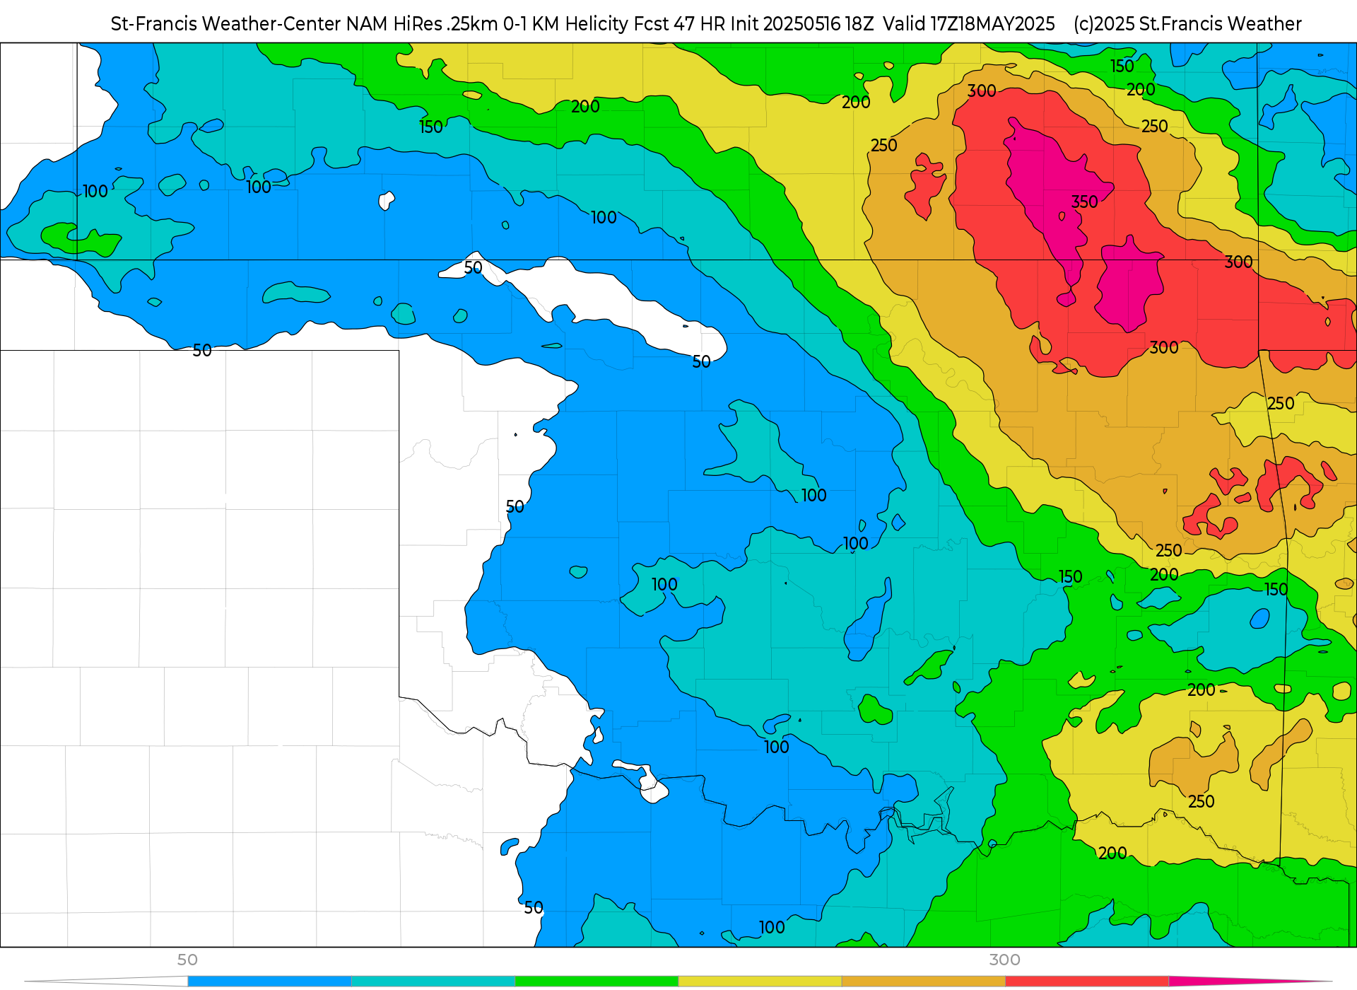Click "St-Francis Weather-Center" in the title
The height and width of the screenshot is (990, 1357).
point(225,24)
